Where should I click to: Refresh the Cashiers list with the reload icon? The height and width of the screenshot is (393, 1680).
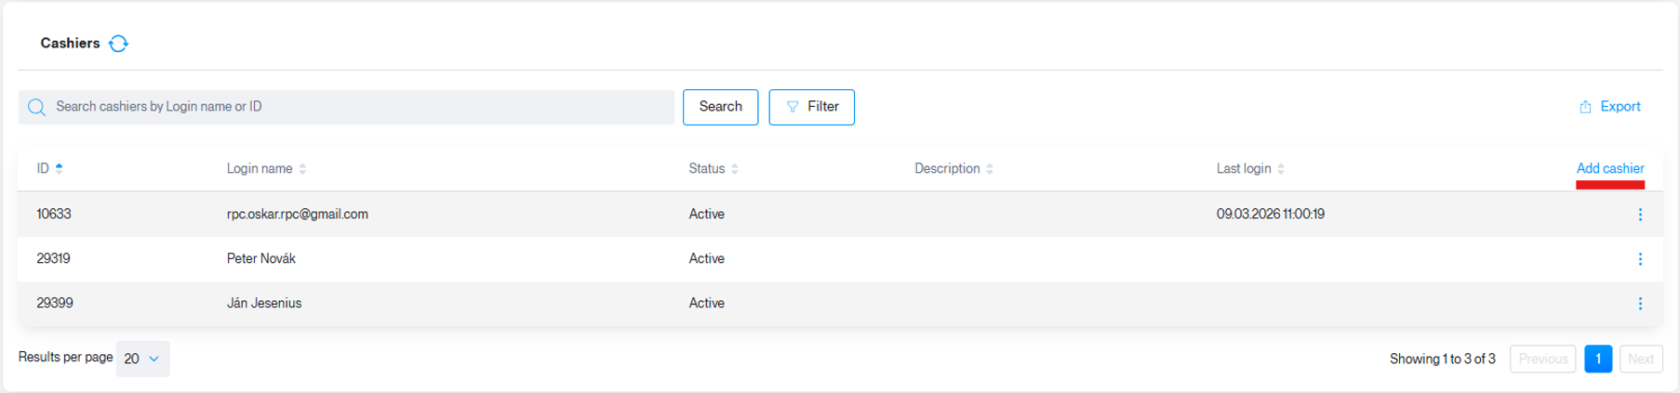[118, 44]
